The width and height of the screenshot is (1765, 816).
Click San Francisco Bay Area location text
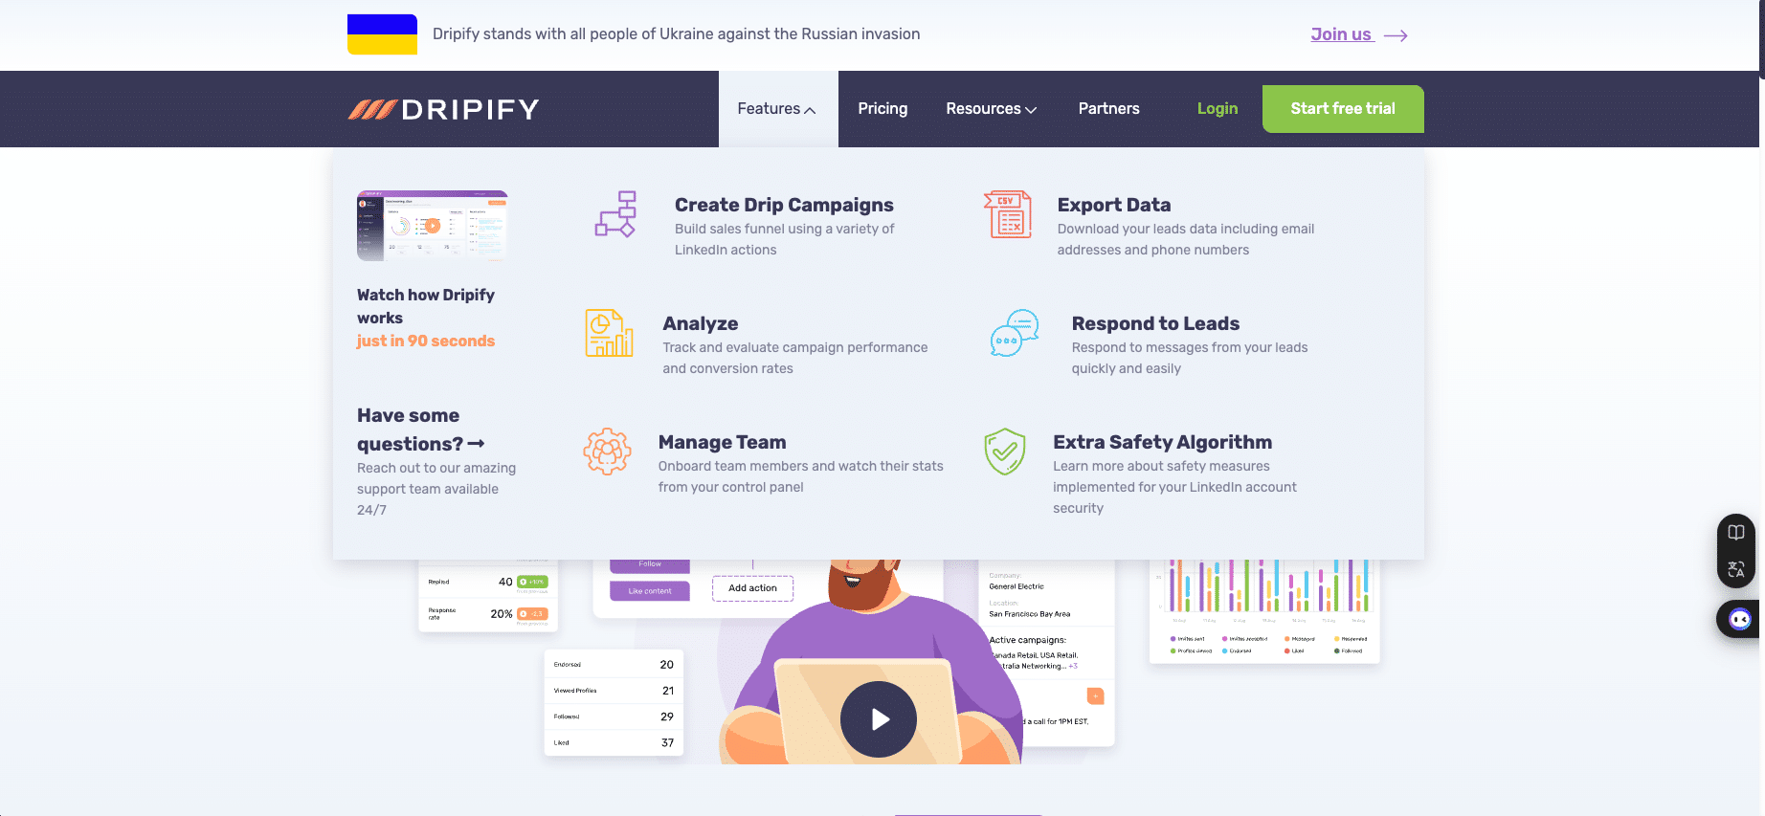(1030, 614)
